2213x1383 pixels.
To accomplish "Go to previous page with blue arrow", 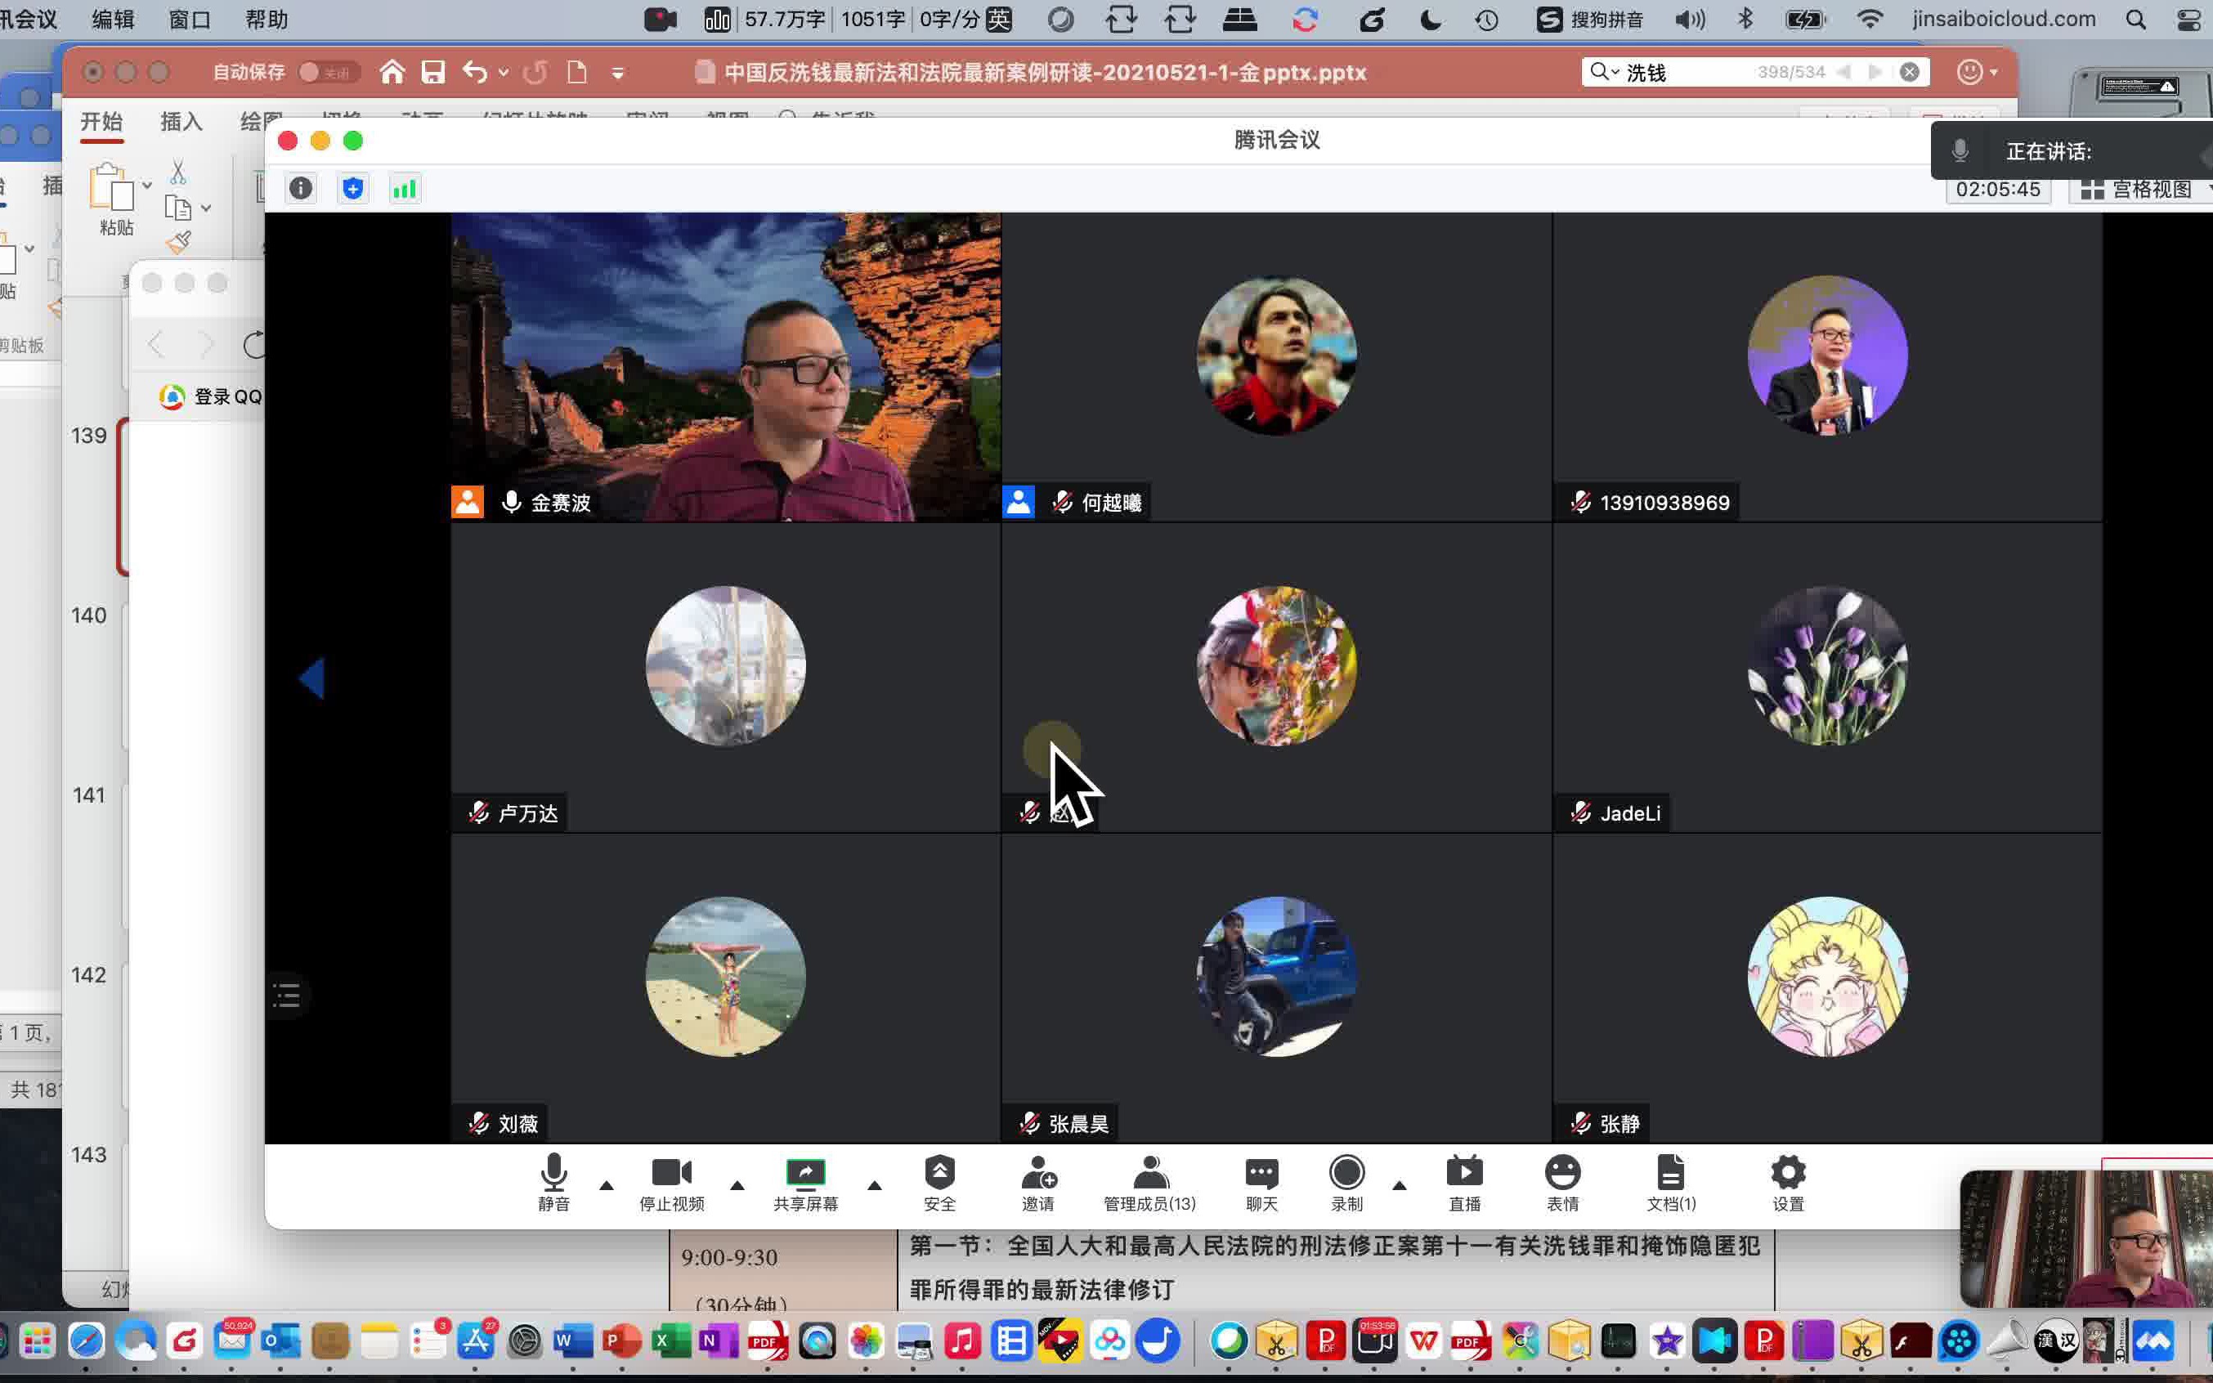I will 312,678.
